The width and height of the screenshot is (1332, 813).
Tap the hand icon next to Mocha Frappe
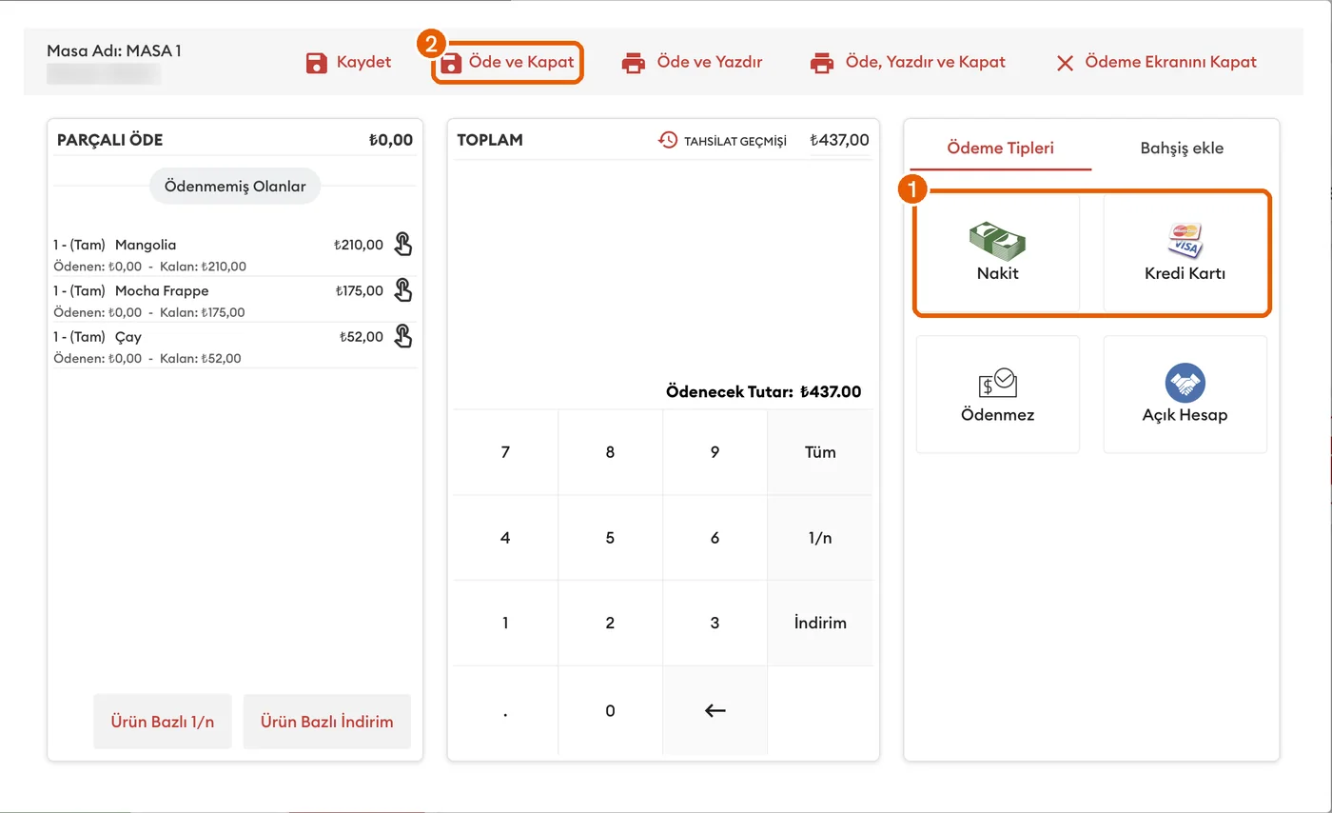tap(403, 290)
